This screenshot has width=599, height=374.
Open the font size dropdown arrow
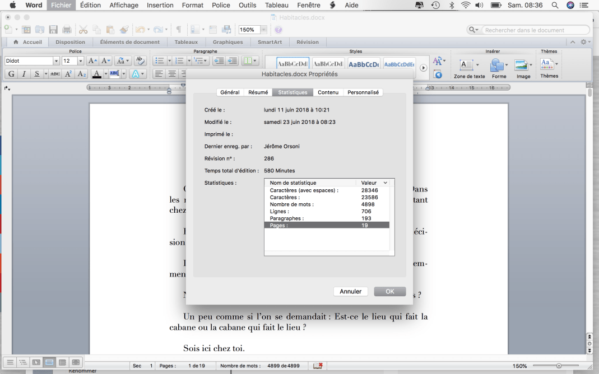81,61
